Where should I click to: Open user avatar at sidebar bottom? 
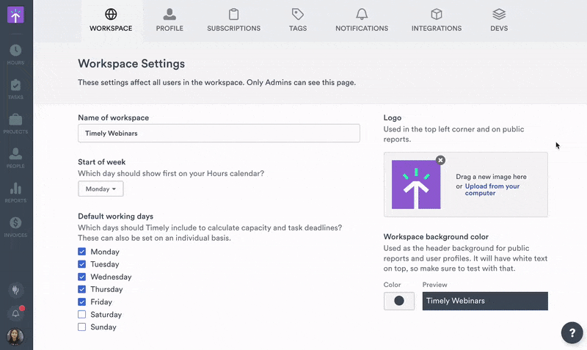coord(15,337)
